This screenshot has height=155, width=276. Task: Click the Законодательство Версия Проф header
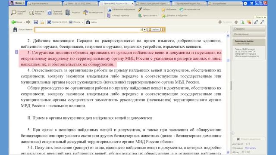[249, 42]
